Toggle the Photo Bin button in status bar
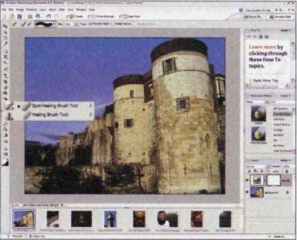 pyautogui.click(x=16, y=236)
